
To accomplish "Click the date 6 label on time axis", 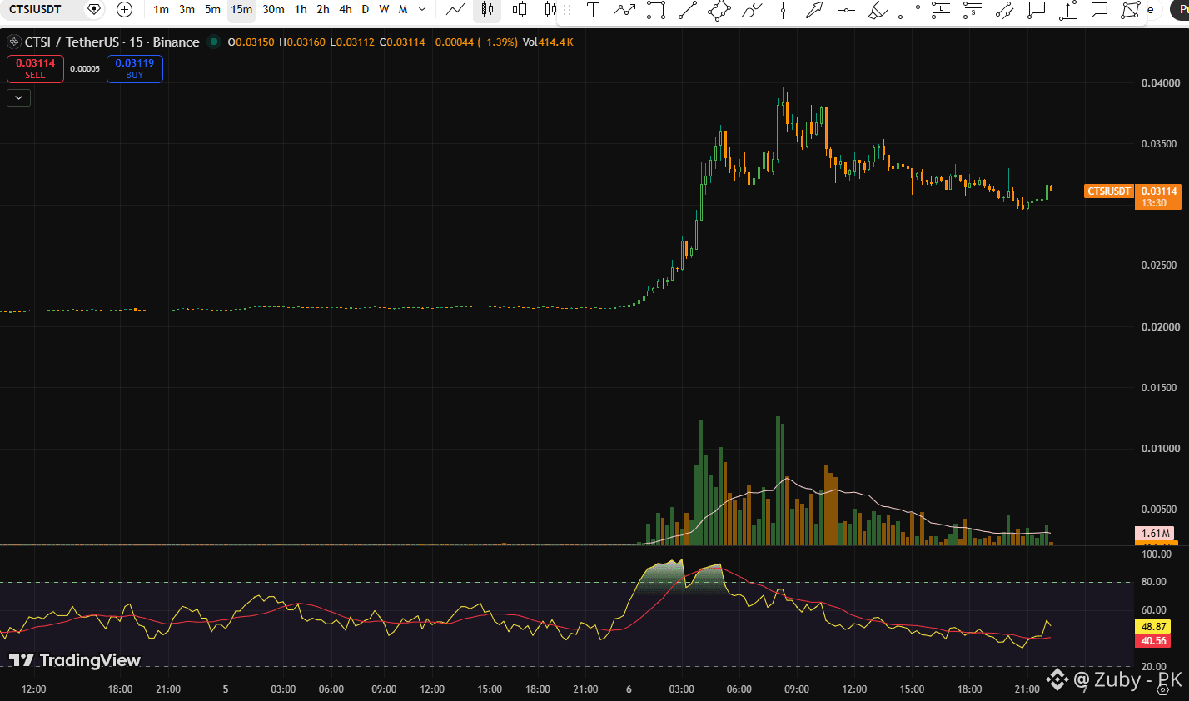I will pos(629,689).
